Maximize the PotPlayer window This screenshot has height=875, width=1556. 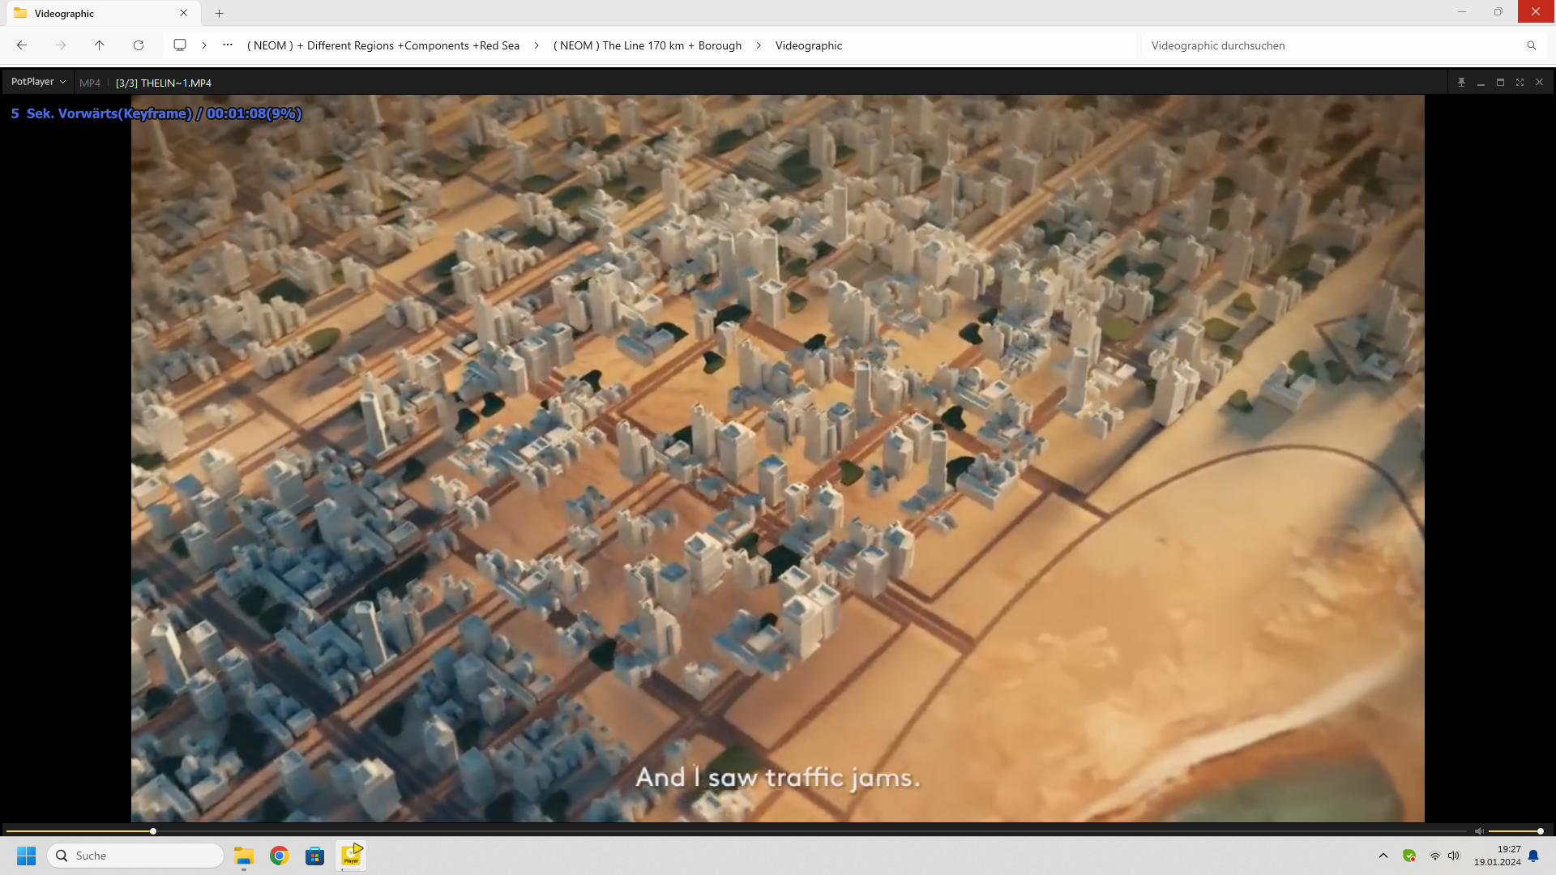(1501, 82)
